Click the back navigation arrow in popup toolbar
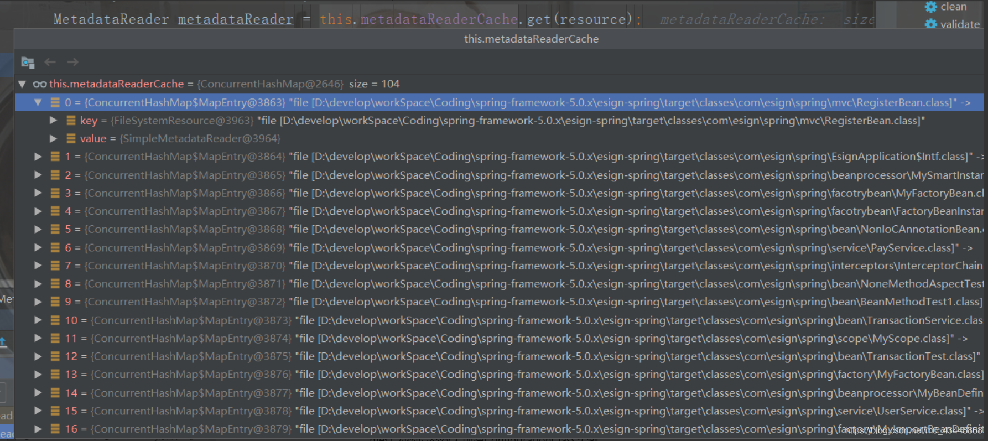 [50, 62]
